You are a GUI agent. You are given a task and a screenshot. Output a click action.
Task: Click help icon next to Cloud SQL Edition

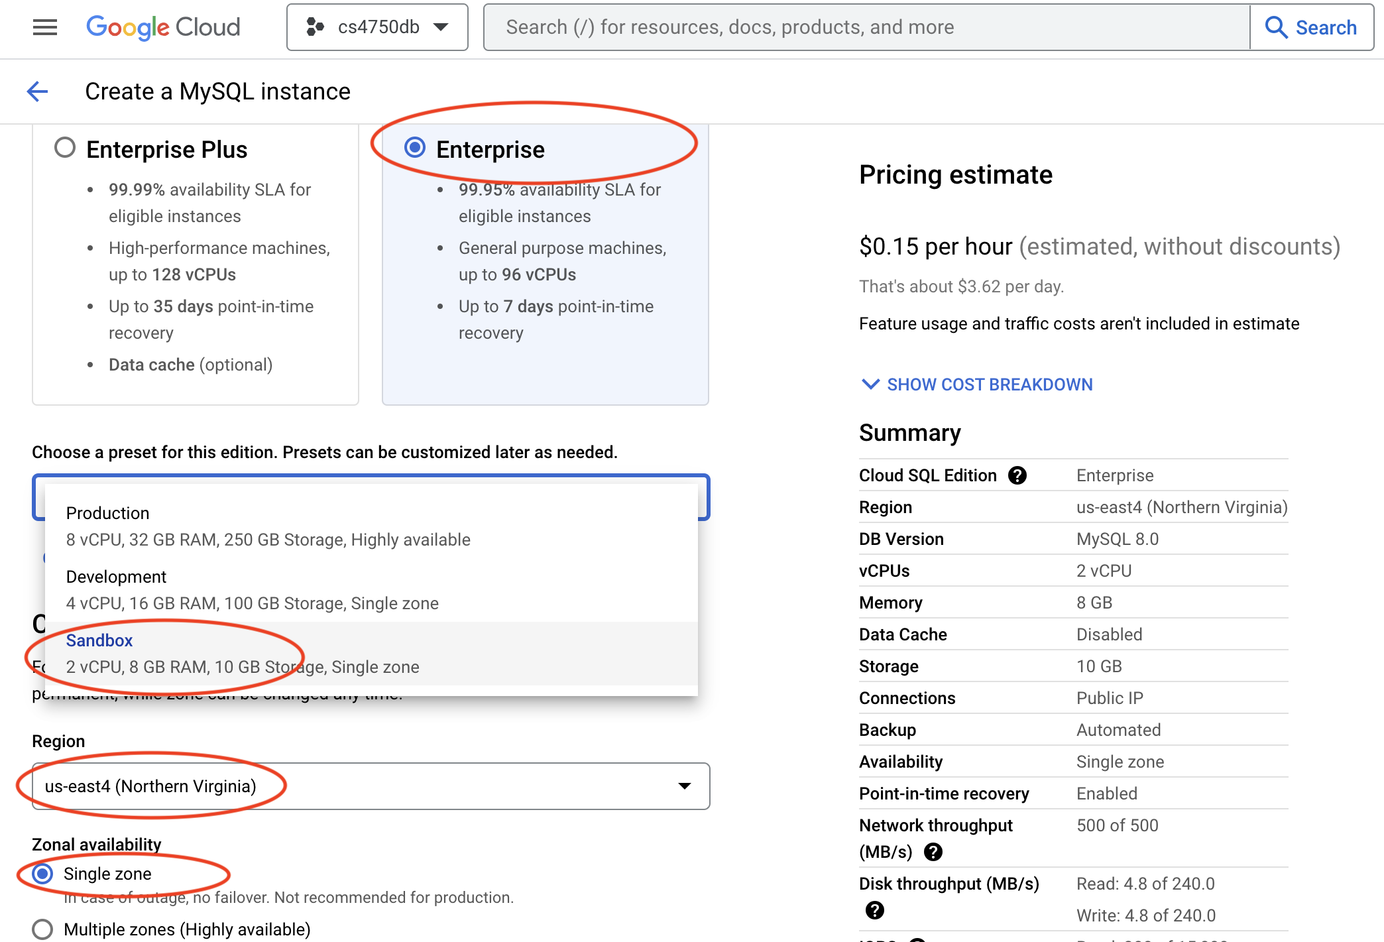click(x=1017, y=475)
